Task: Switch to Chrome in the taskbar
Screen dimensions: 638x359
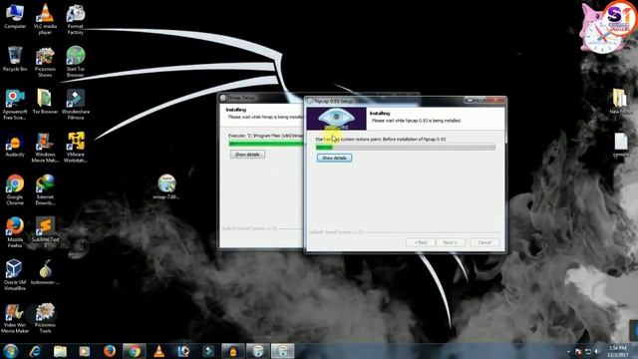Action: click(x=134, y=351)
